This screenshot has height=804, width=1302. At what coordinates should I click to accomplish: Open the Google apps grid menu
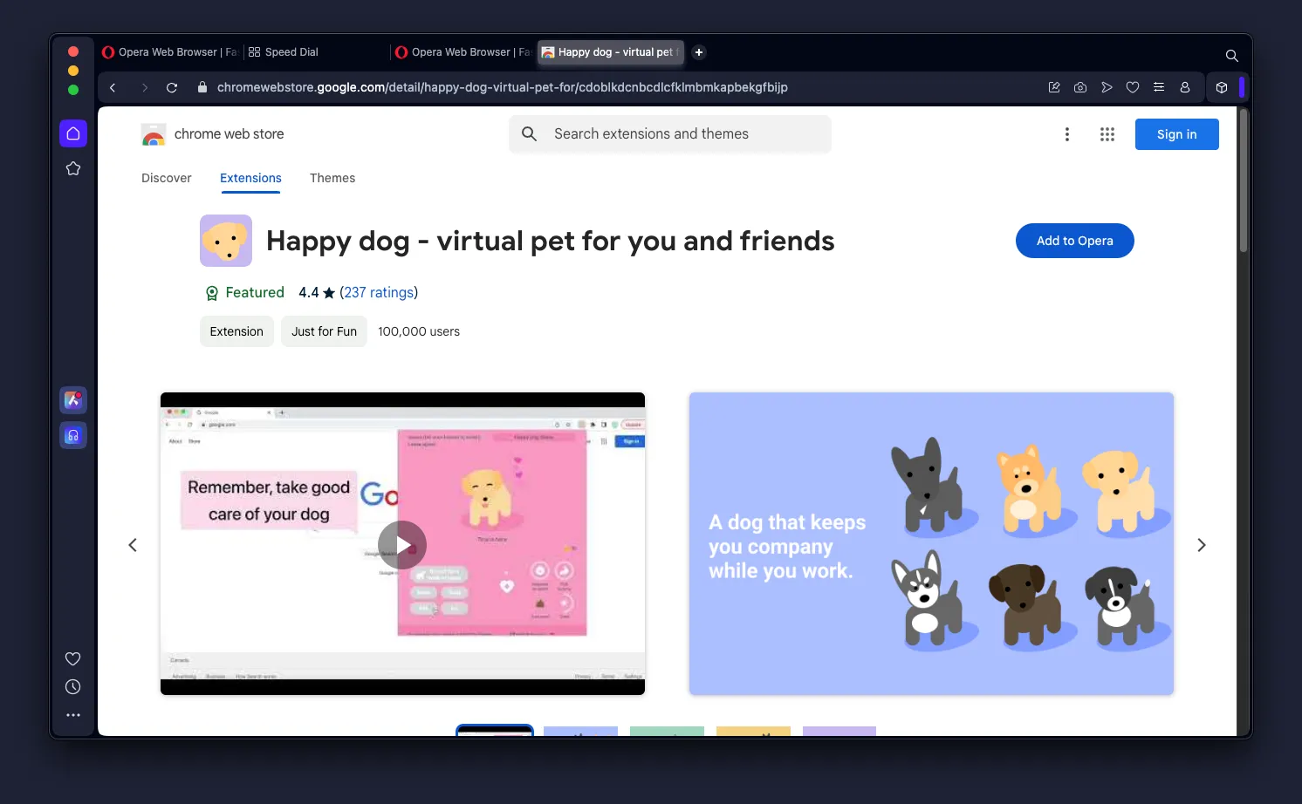click(1107, 133)
